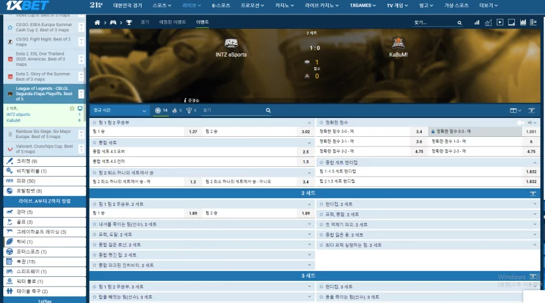Click monitor icon next to INTZ eSports match
Viewport: 545px width, 303px height.
click(x=80, y=109)
